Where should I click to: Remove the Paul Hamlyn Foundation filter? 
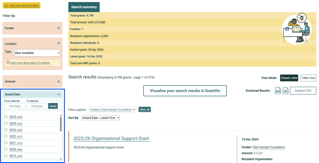tap(134, 110)
